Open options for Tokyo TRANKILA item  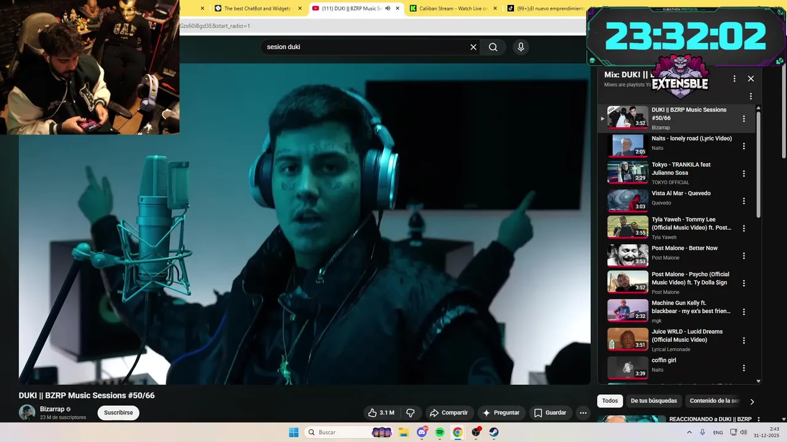click(744, 173)
